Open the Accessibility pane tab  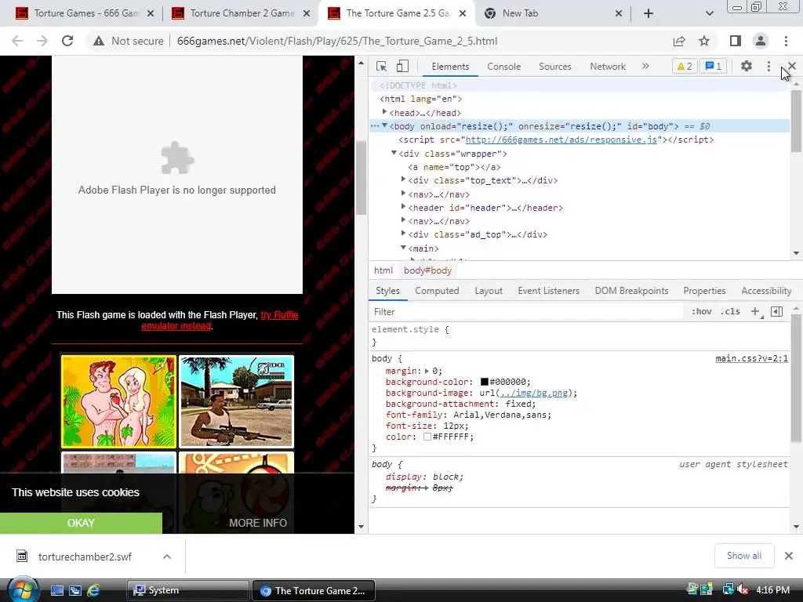coord(766,291)
